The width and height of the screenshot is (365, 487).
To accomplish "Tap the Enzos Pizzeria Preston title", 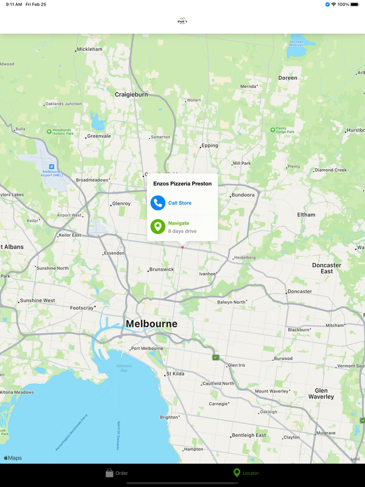I will (182, 184).
